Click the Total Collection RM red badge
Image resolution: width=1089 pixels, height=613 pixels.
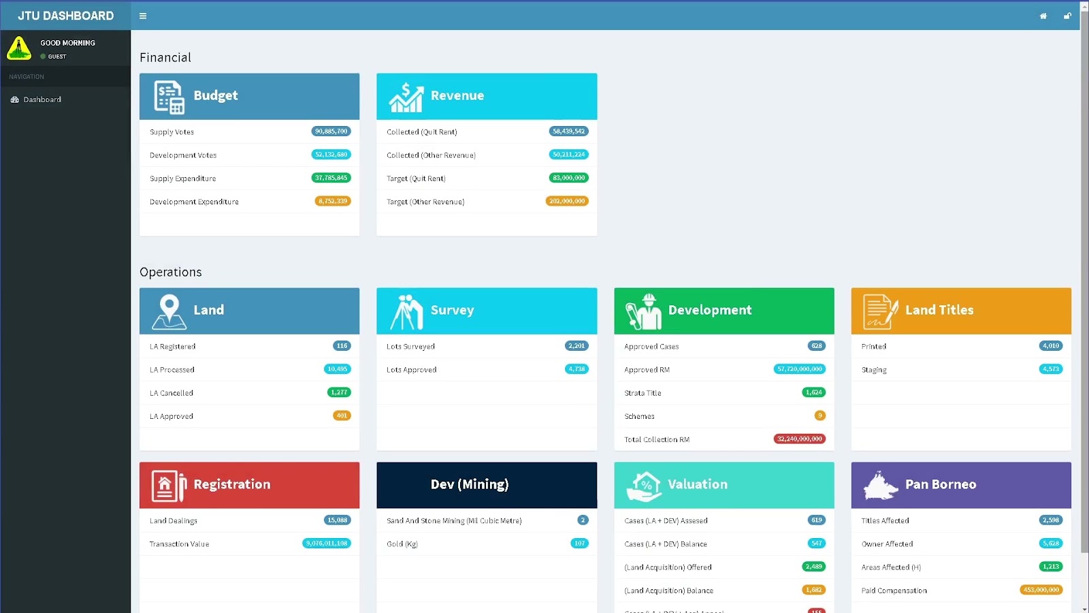point(800,439)
